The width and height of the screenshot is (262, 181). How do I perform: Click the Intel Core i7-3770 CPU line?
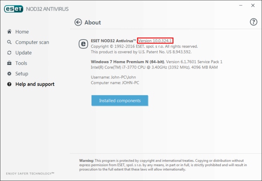pyautogui.click(x=154, y=67)
